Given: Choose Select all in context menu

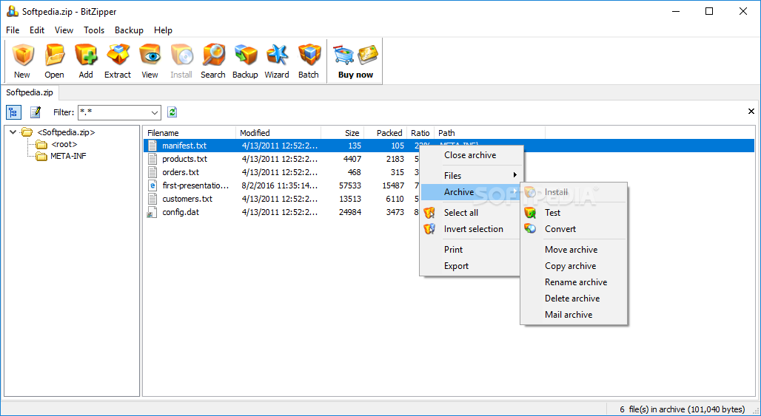Looking at the screenshot, I should tap(472, 213).
